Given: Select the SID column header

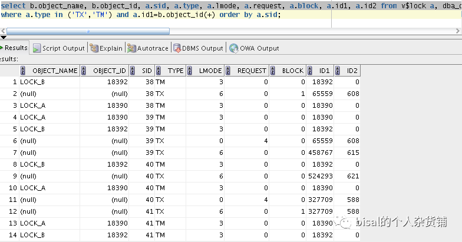Looking at the screenshot, I should click(147, 71).
